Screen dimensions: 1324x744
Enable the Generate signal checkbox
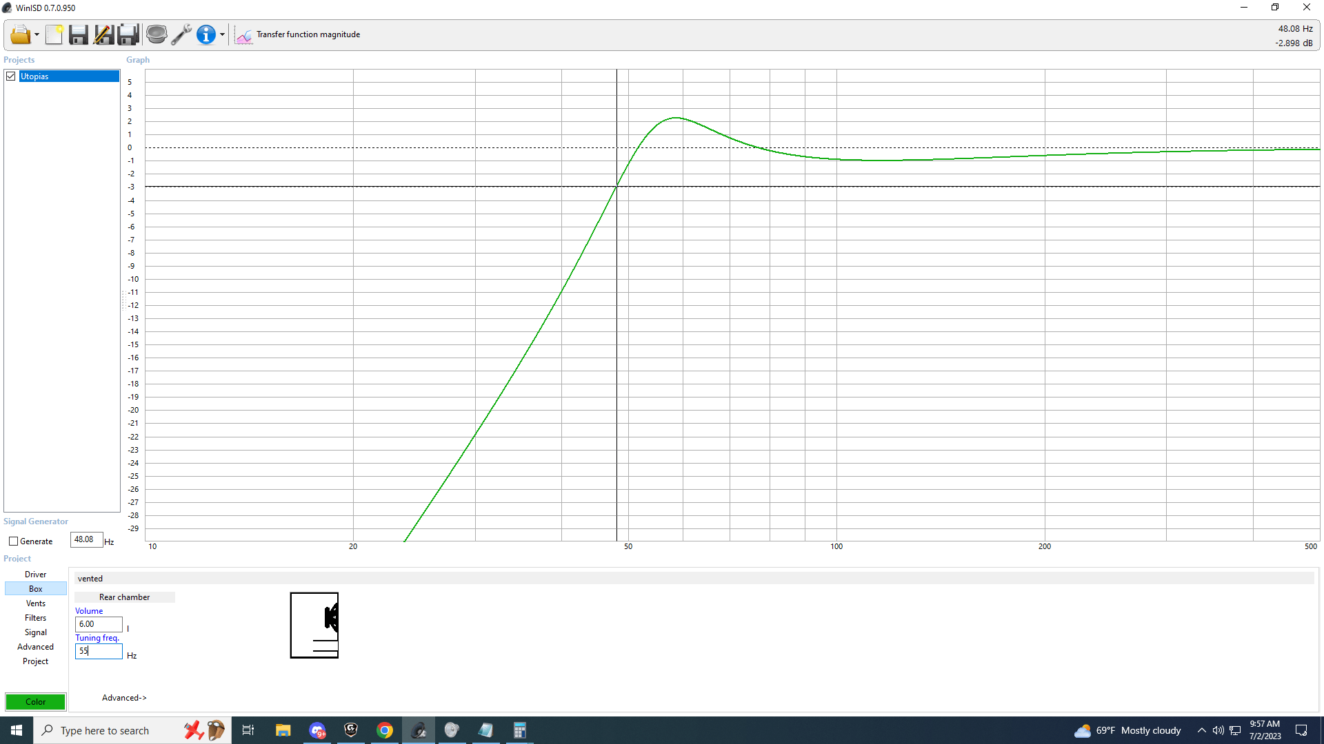[x=13, y=541]
